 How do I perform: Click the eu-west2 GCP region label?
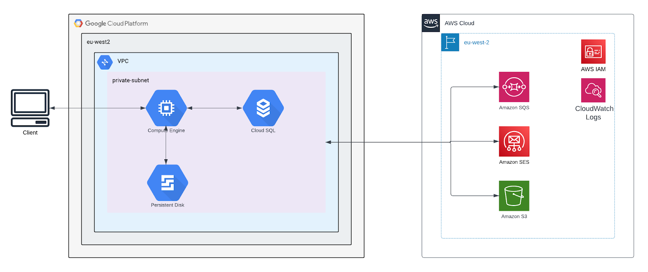[x=98, y=42]
